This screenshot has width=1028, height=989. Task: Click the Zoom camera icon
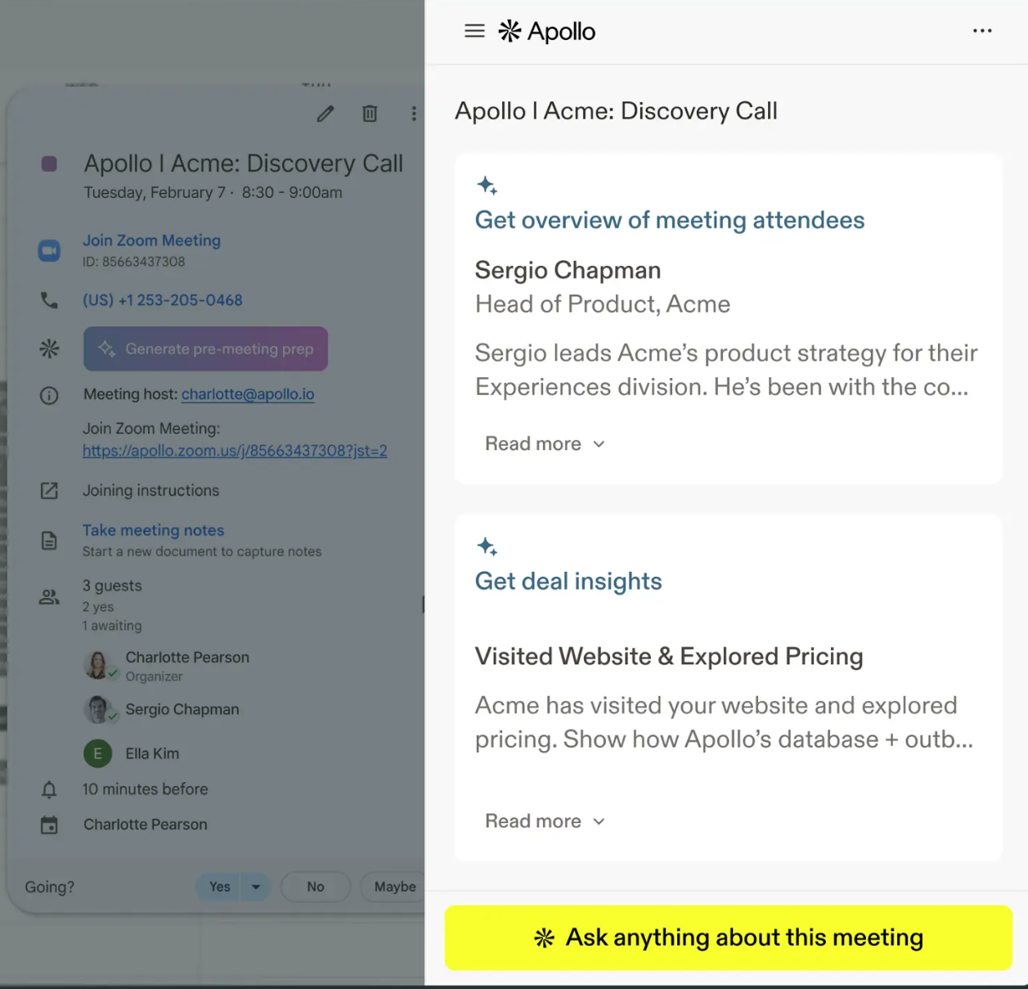pos(49,250)
